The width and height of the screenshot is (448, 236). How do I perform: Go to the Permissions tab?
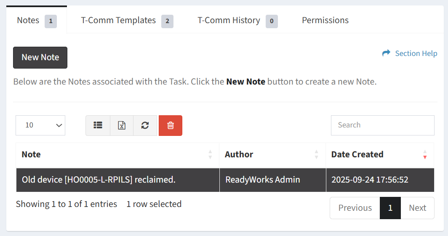pos(325,20)
